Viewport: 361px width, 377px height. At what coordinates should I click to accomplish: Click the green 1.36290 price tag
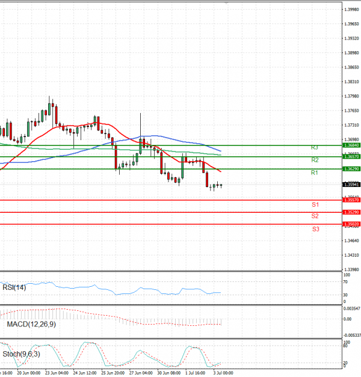coord(351,169)
